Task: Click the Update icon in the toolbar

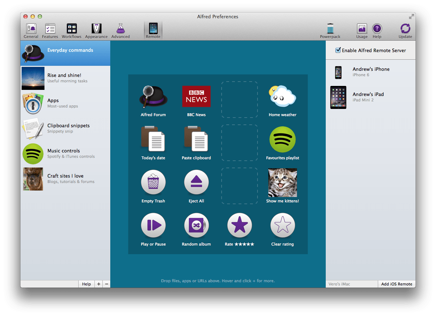Action: (x=405, y=30)
